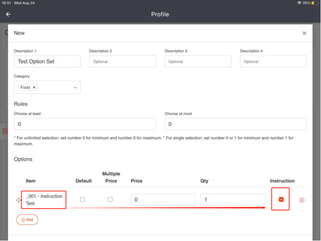The image size is (321, 241).
Task: Remove the Food tag from Category
Action: tap(34, 88)
